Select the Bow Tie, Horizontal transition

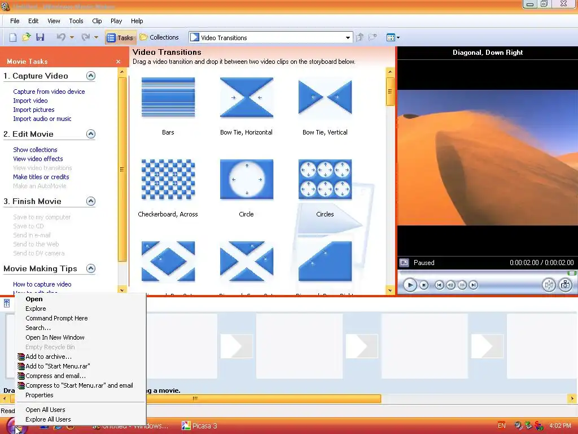click(x=247, y=97)
